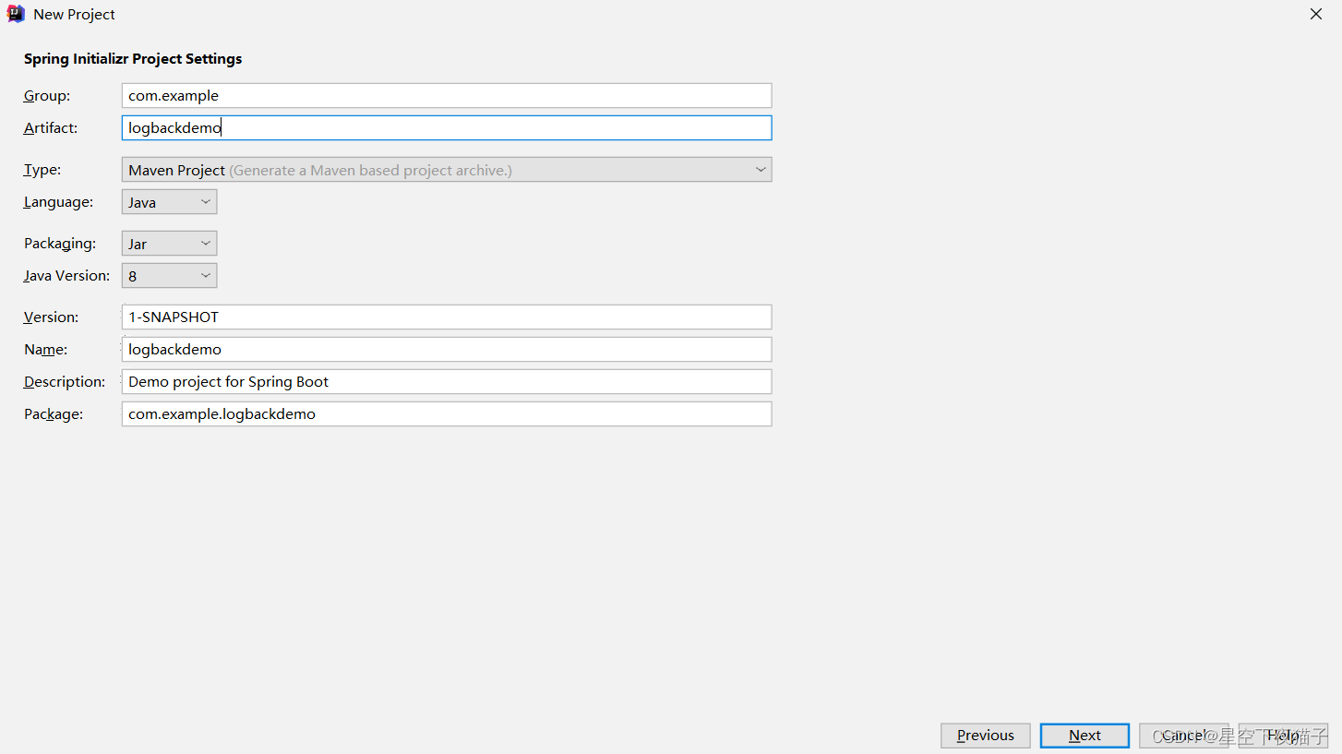Go back with the Previous button

coord(986,736)
